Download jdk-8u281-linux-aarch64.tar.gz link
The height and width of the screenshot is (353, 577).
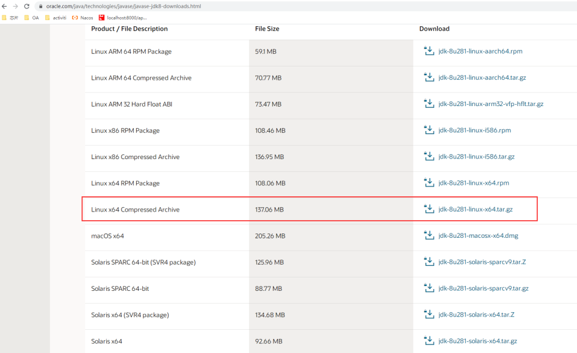(x=482, y=78)
